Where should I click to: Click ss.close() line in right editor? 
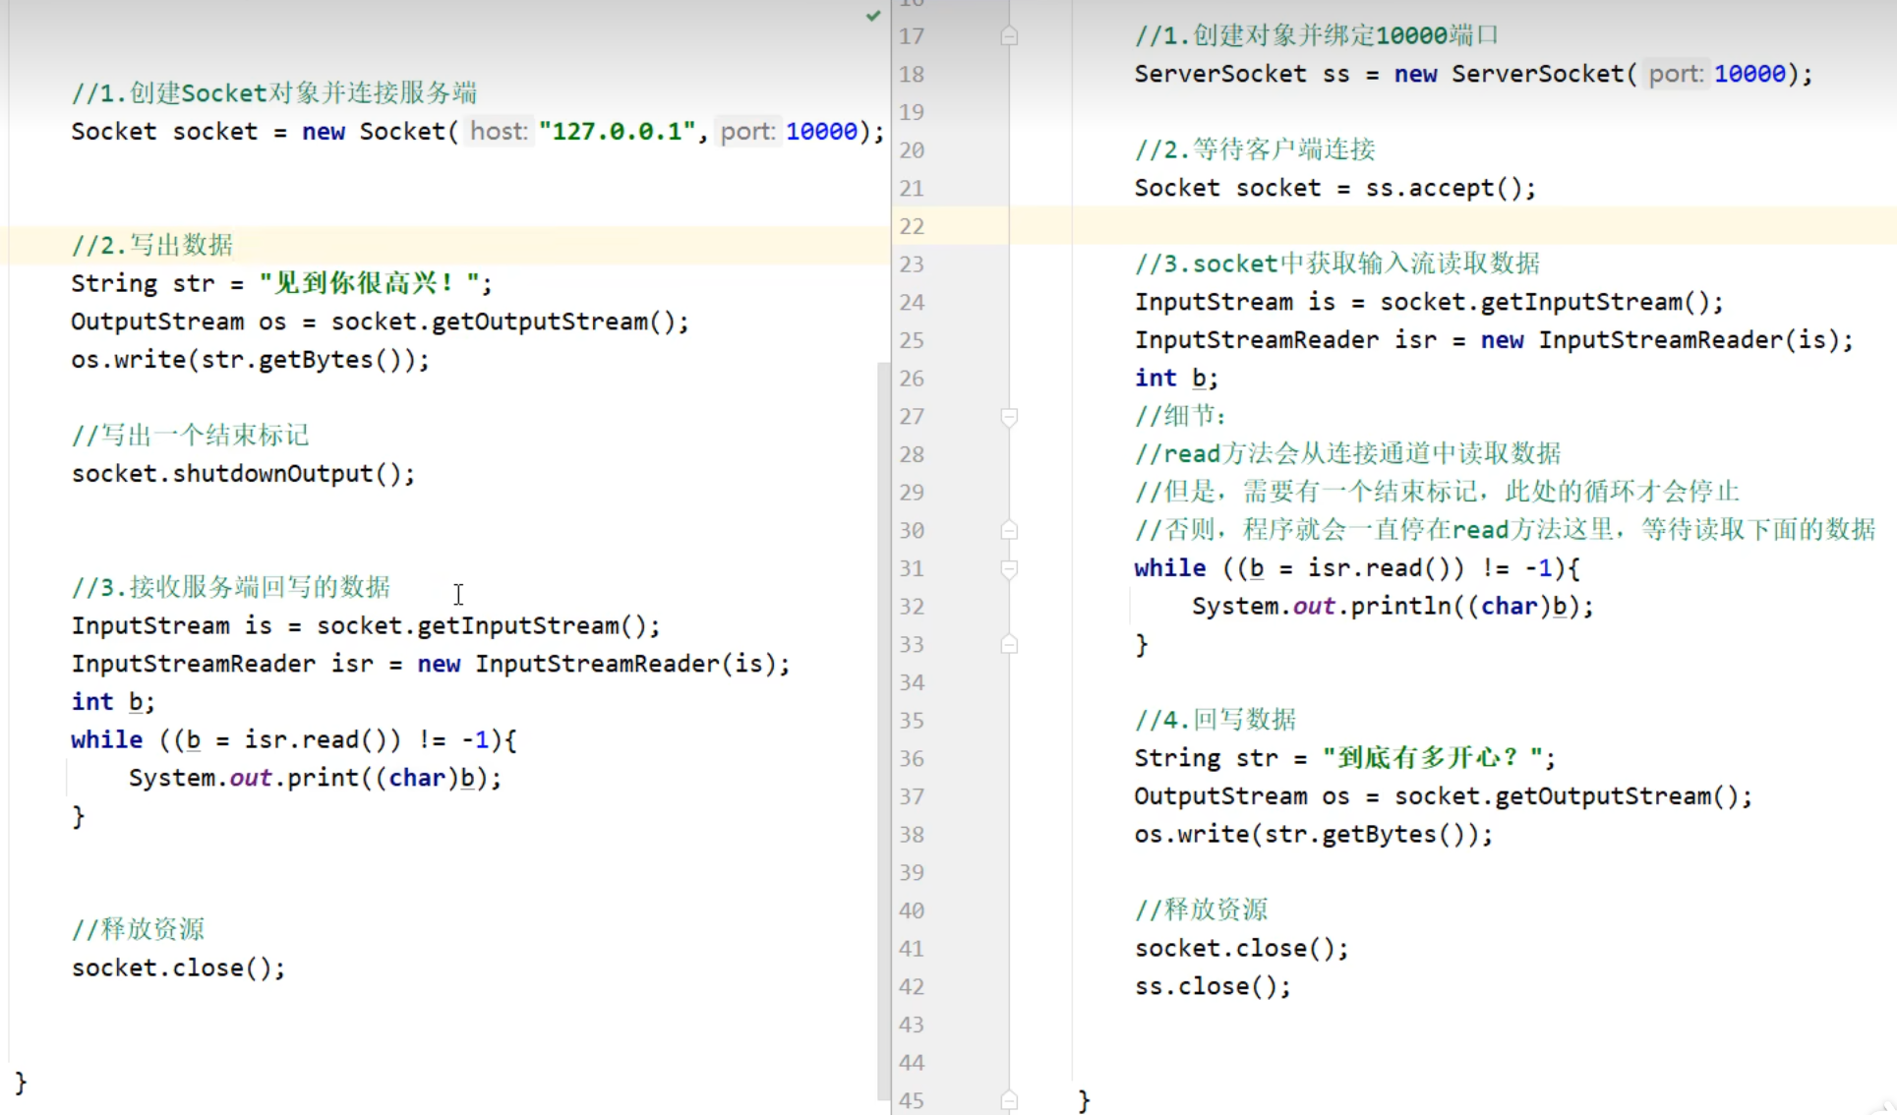(x=1212, y=986)
